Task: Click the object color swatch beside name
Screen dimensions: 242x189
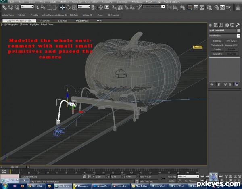Action: point(239,30)
